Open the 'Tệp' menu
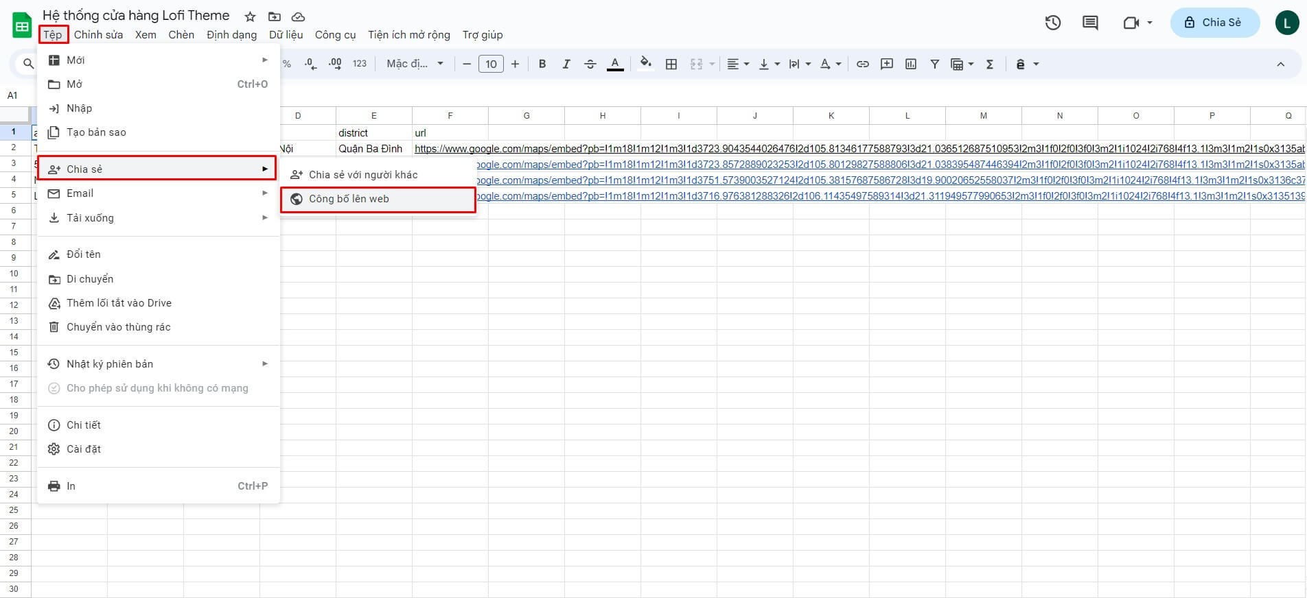Image resolution: width=1307 pixels, height=598 pixels. [x=53, y=34]
